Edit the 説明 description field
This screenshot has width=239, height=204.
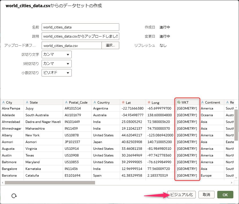[x=80, y=36]
